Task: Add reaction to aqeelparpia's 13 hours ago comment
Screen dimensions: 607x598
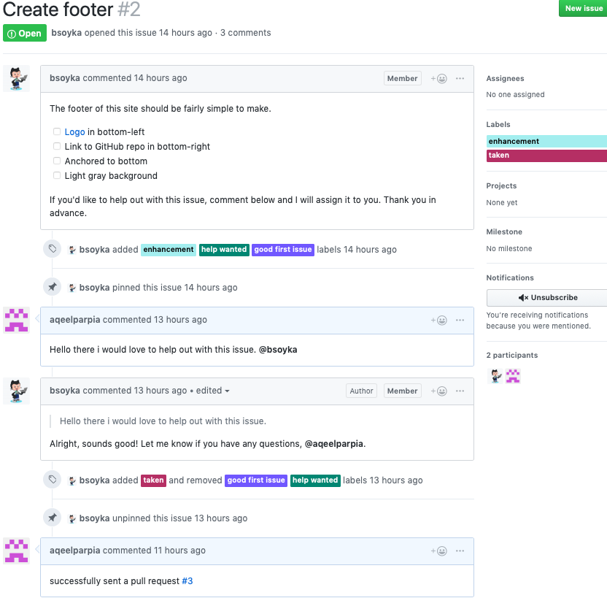Action: pos(439,321)
